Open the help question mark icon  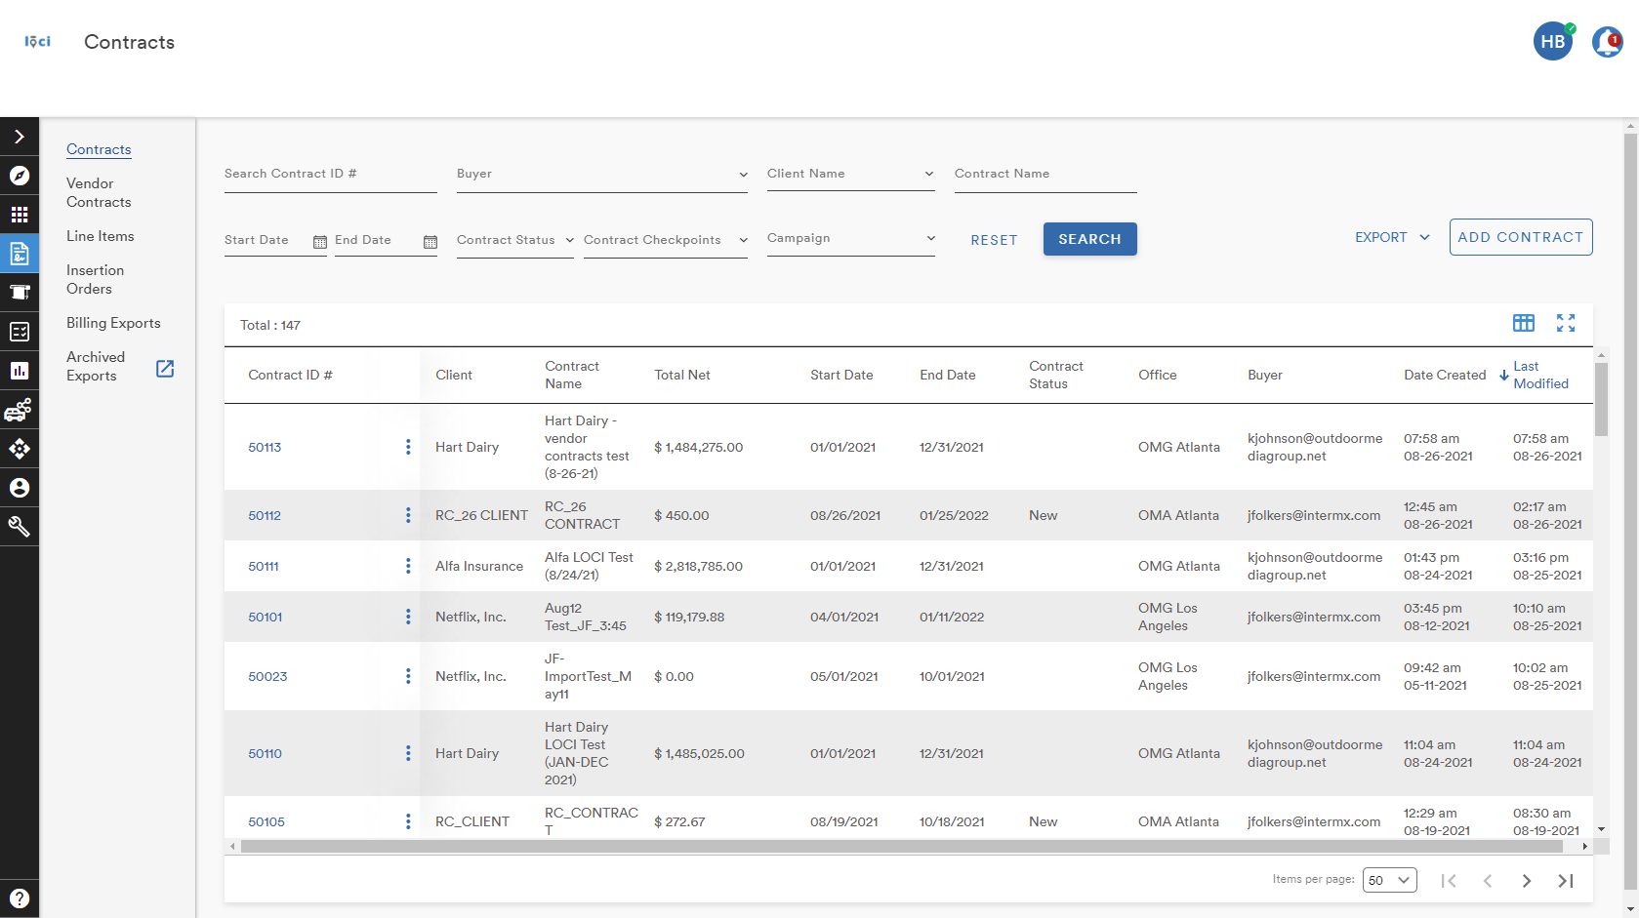(20, 898)
